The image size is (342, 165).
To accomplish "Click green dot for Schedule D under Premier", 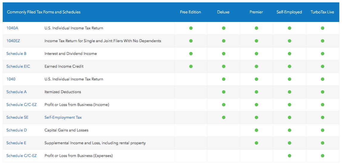I will [x=256, y=130].
